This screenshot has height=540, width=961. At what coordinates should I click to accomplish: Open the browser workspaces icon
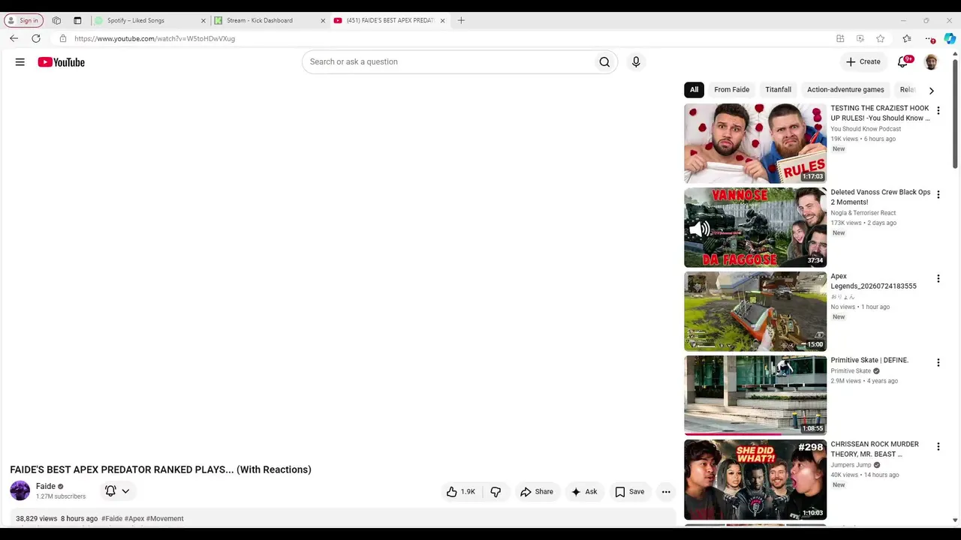(x=56, y=21)
